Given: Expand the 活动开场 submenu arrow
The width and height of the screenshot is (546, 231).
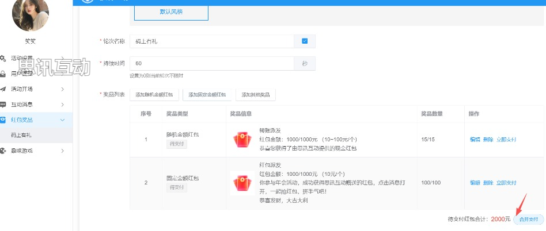Looking at the screenshot, I should [x=63, y=89].
